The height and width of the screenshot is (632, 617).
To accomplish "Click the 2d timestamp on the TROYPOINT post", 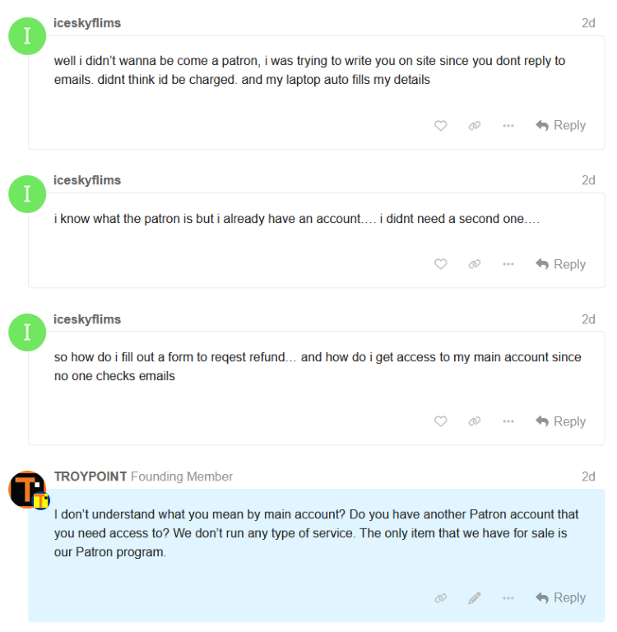I will [x=588, y=476].
